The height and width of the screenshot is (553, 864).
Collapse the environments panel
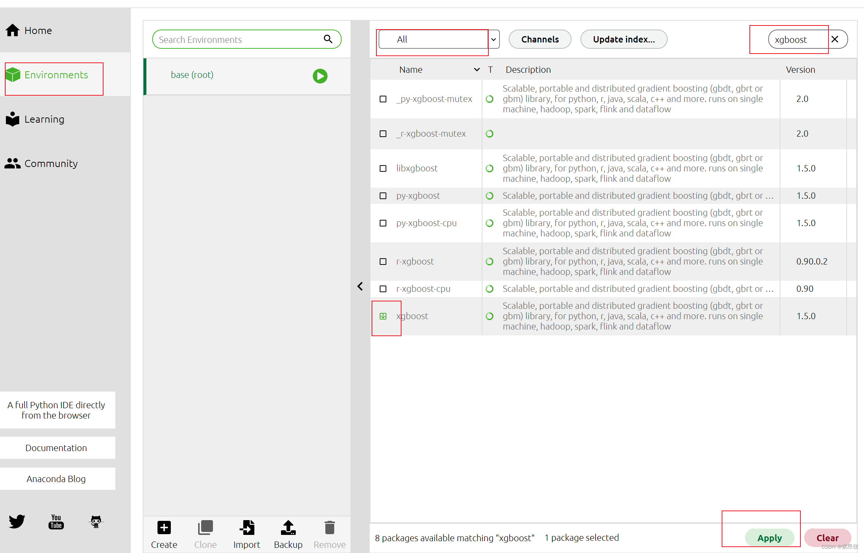click(360, 286)
